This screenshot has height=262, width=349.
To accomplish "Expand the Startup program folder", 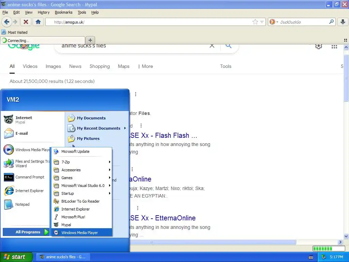I will [x=82, y=193].
